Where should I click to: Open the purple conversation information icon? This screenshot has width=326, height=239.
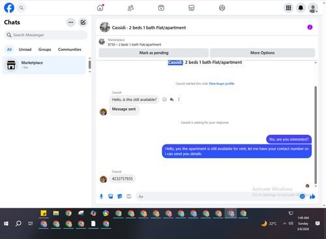click(310, 27)
